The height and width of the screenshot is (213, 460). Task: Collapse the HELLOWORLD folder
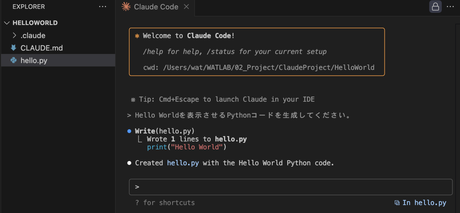(7, 23)
